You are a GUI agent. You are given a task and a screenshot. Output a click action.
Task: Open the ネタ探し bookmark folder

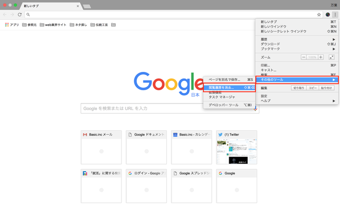click(x=78, y=24)
